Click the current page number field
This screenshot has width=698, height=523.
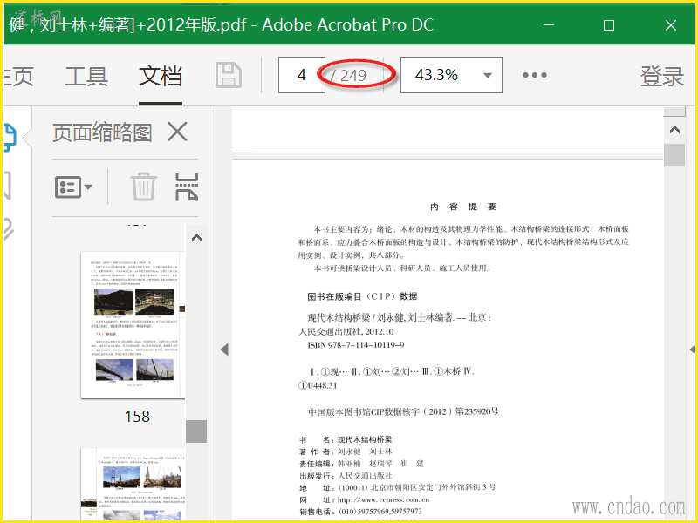301,75
